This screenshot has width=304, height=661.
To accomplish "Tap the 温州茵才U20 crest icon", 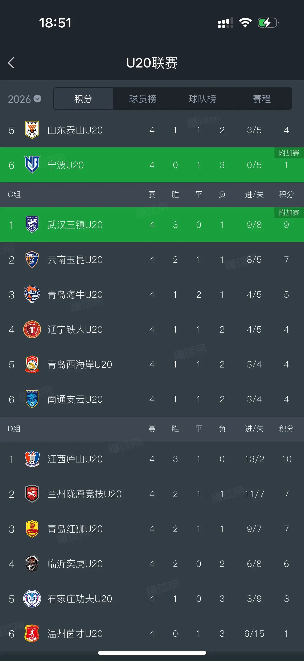I will pyautogui.click(x=32, y=633).
